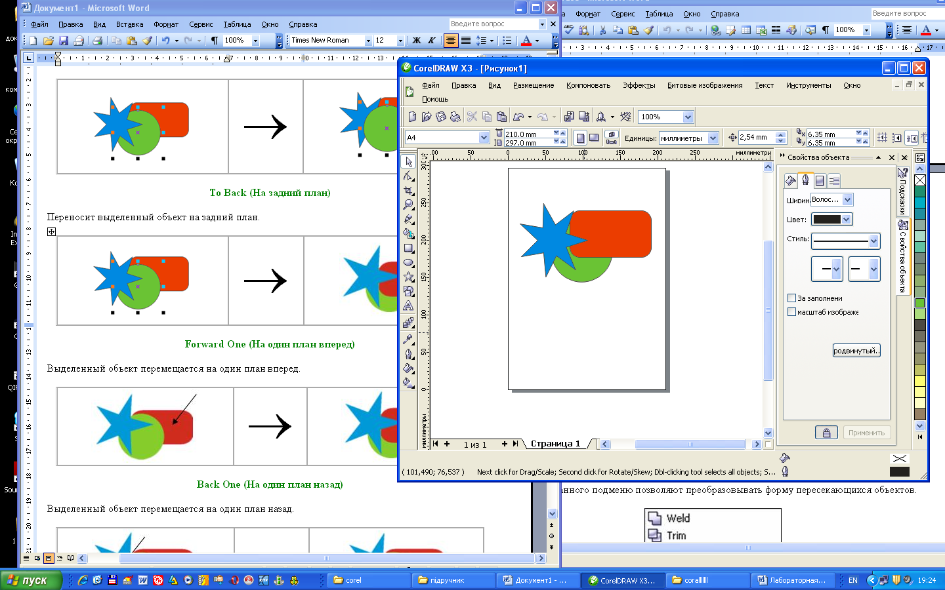Open 'Вставка' menu in left Word window
The image size is (945, 590).
pyautogui.click(x=129, y=24)
